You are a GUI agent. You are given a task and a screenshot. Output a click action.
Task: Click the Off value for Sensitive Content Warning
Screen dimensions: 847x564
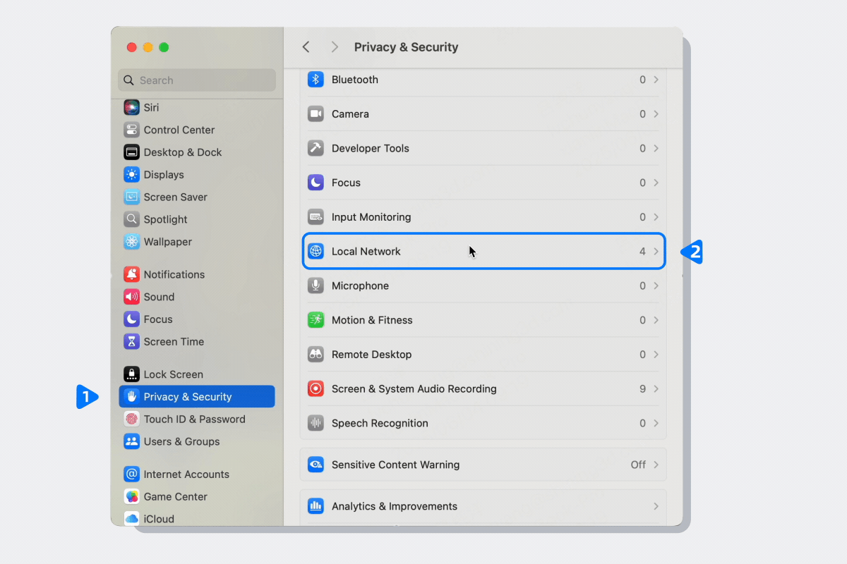[638, 465]
